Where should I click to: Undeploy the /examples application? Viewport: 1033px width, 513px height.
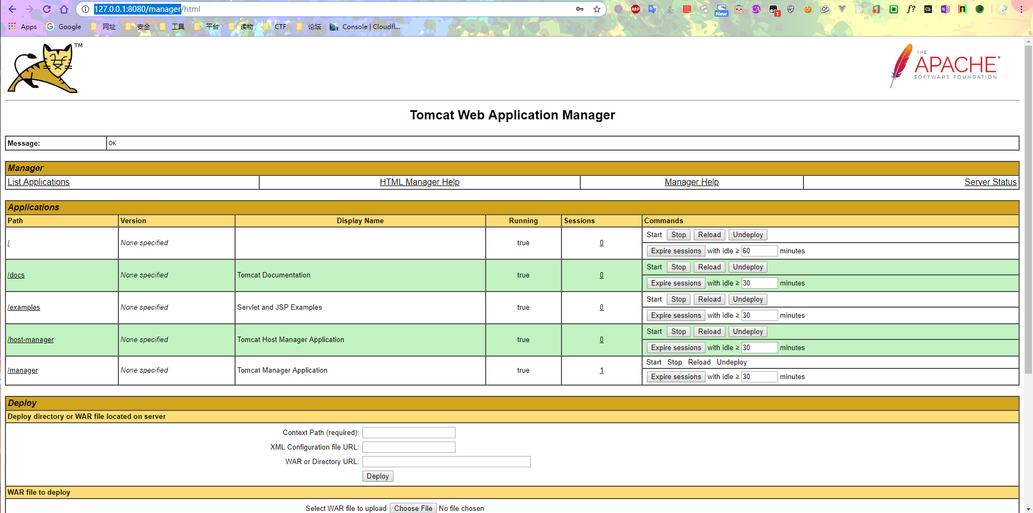[x=748, y=299]
